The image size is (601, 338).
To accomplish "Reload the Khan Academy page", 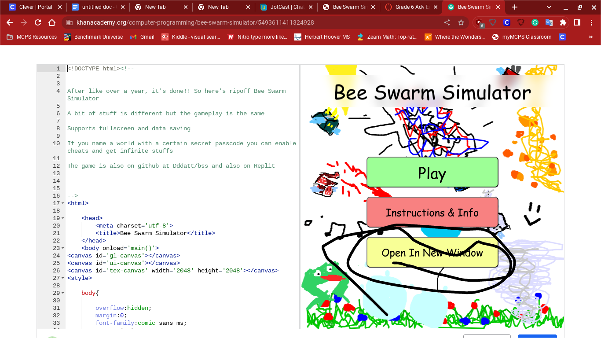I will (38, 22).
